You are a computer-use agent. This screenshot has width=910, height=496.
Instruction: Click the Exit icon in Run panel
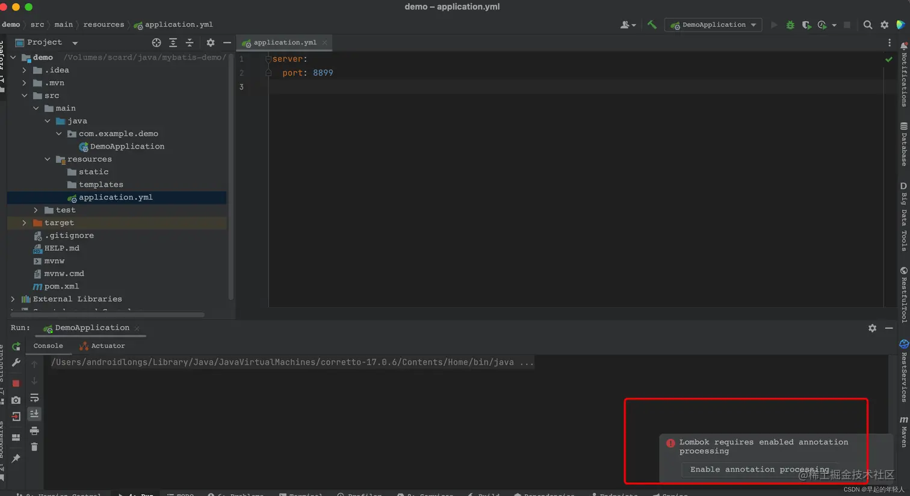(x=16, y=416)
